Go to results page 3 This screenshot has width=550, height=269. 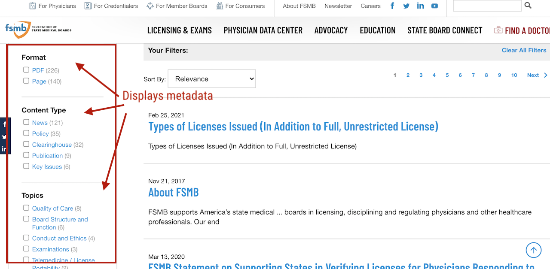421,75
